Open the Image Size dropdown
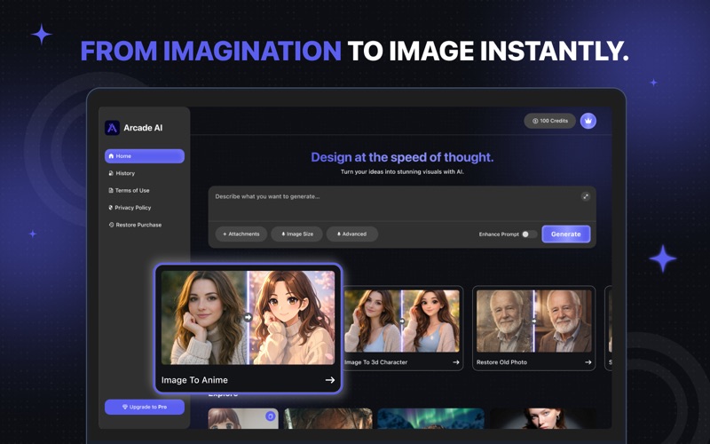 [296, 234]
